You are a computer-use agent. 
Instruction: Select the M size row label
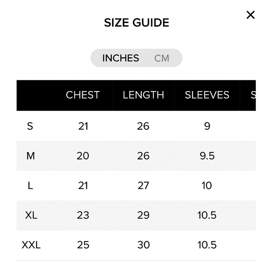(x=31, y=156)
